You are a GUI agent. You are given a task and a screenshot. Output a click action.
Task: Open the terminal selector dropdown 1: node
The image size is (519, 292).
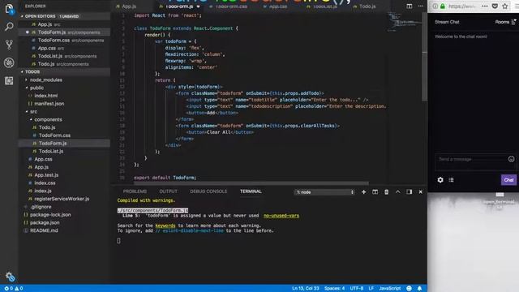pos(324,192)
